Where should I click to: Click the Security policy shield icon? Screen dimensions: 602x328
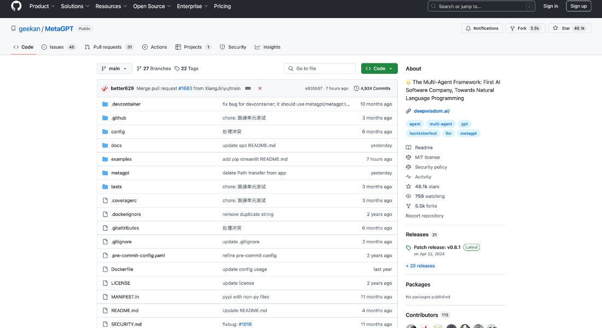coord(408,167)
